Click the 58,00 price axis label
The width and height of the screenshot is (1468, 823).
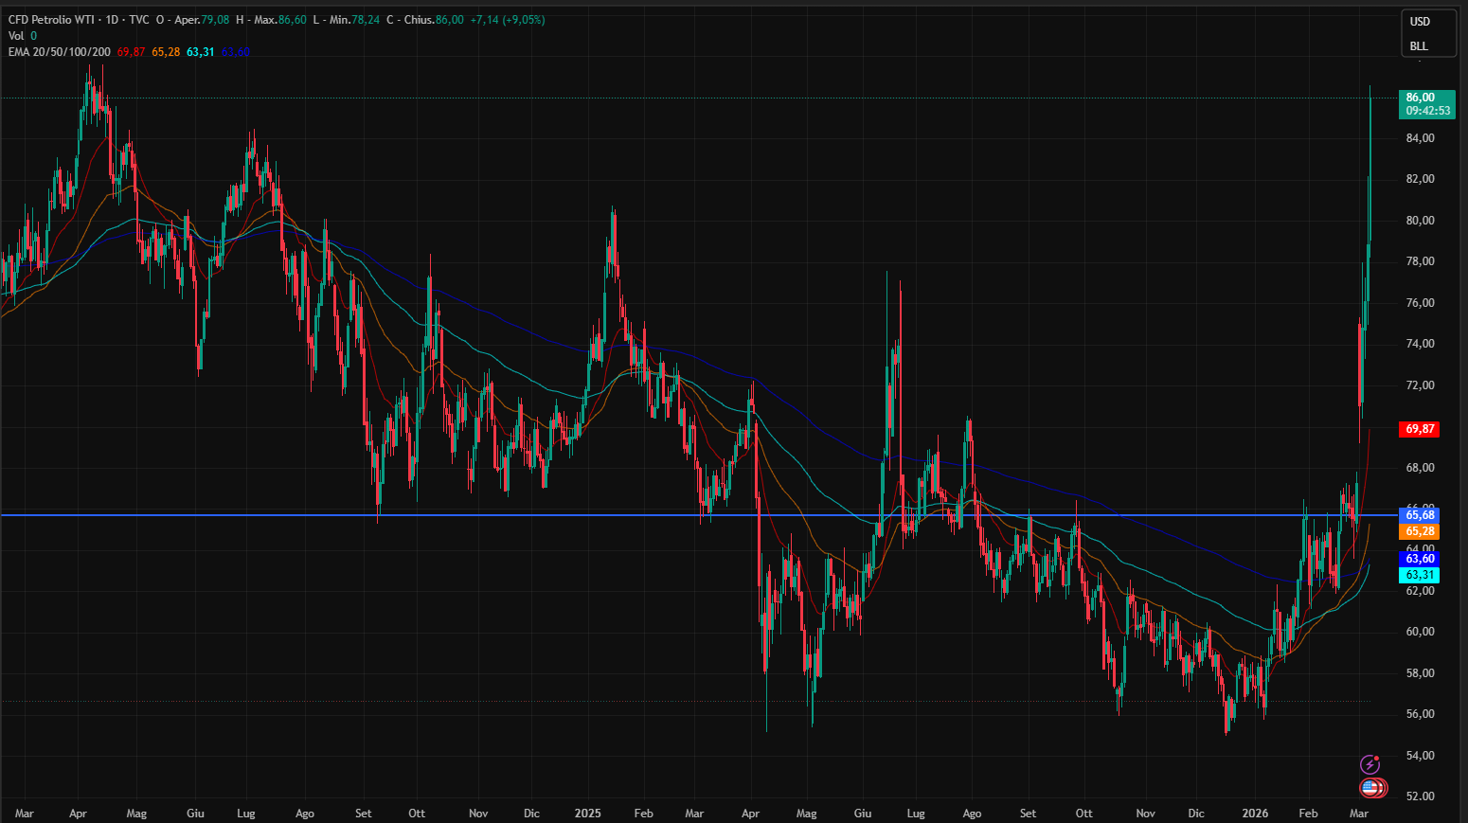coord(1420,673)
